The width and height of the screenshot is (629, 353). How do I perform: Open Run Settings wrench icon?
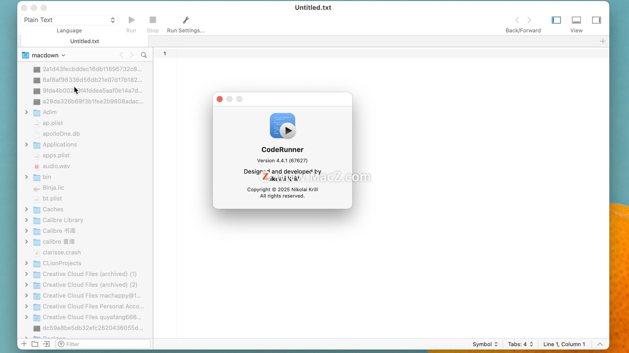[186, 20]
